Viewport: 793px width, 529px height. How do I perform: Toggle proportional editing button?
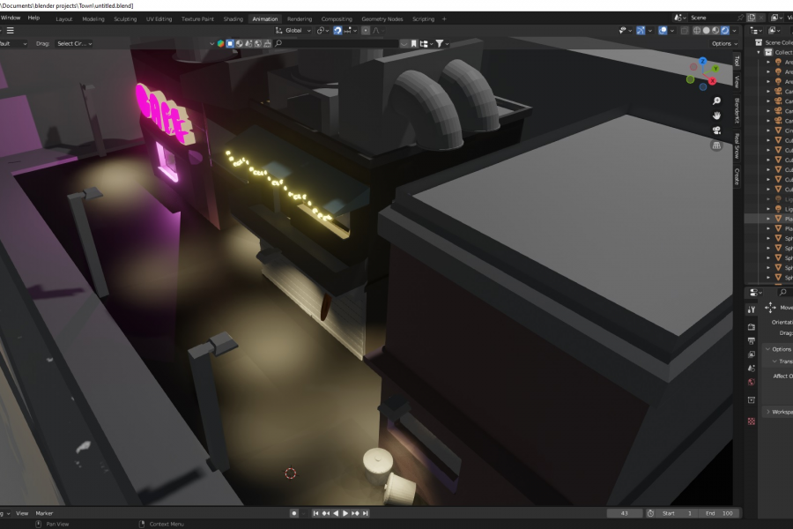tap(365, 30)
